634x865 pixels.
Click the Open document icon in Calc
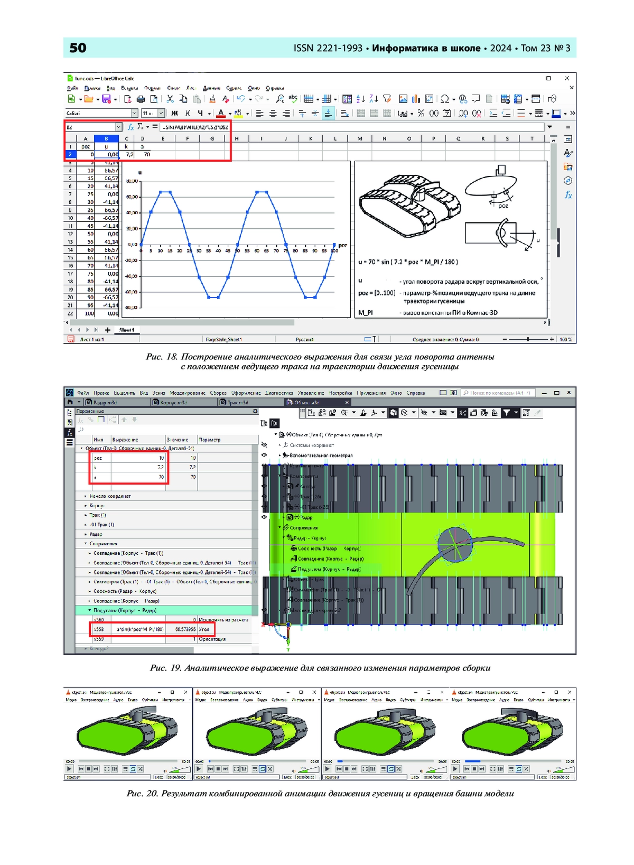(89, 99)
